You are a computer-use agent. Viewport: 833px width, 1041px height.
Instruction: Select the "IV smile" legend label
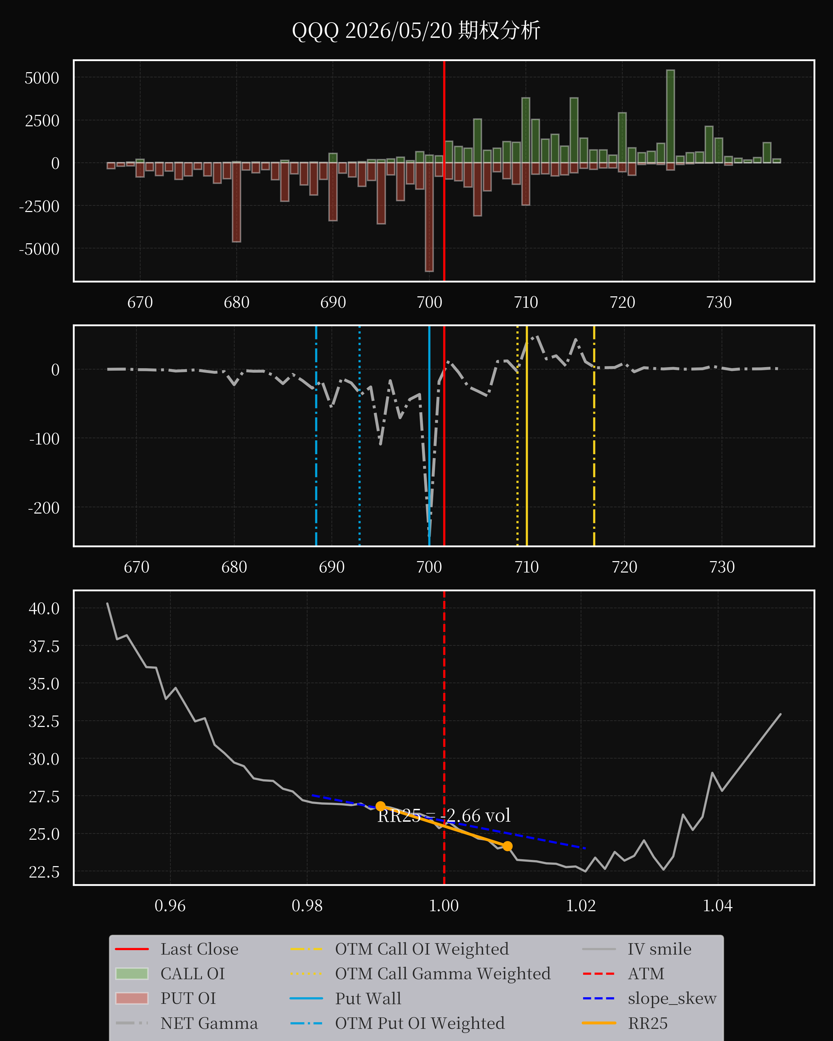click(659, 949)
